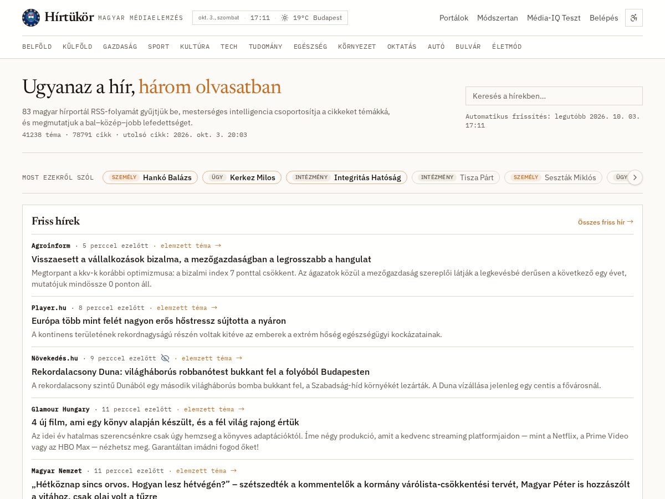This screenshot has width=665, height=499.
Task: Open the Kultúra category
Action: pyautogui.click(x=195, y=47)
